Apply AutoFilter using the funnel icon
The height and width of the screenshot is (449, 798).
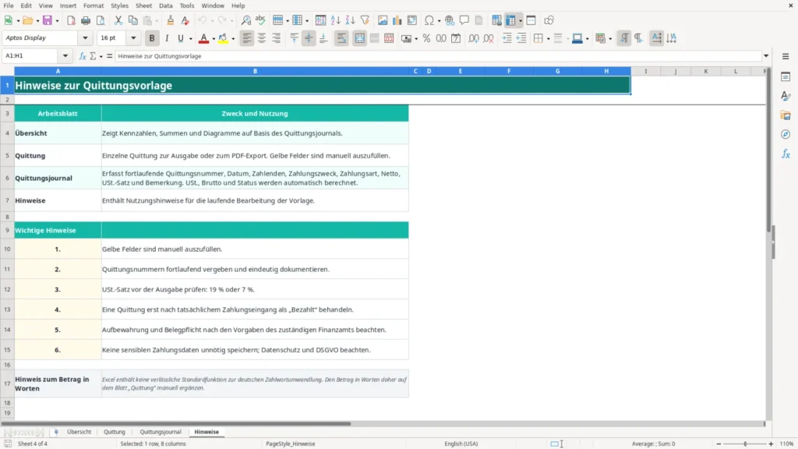[x=365, y=20]
